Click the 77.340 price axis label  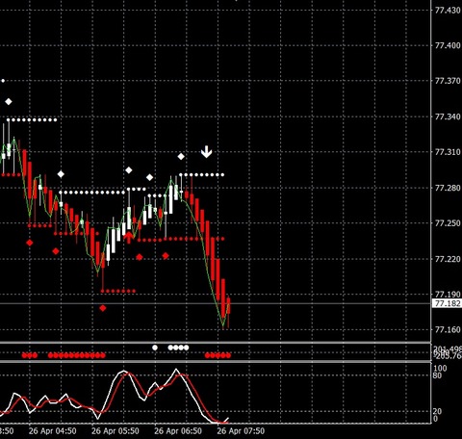tap(448, 116)
